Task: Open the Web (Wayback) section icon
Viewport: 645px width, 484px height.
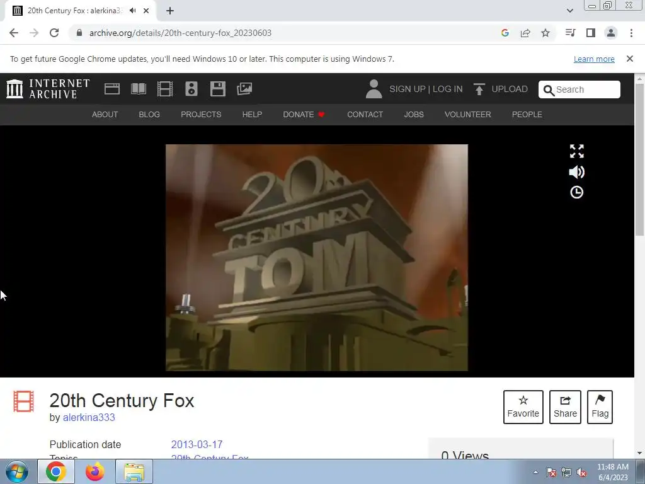Action: click(x=112, y=89)
